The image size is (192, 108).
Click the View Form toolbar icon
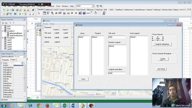pos(7,14)
